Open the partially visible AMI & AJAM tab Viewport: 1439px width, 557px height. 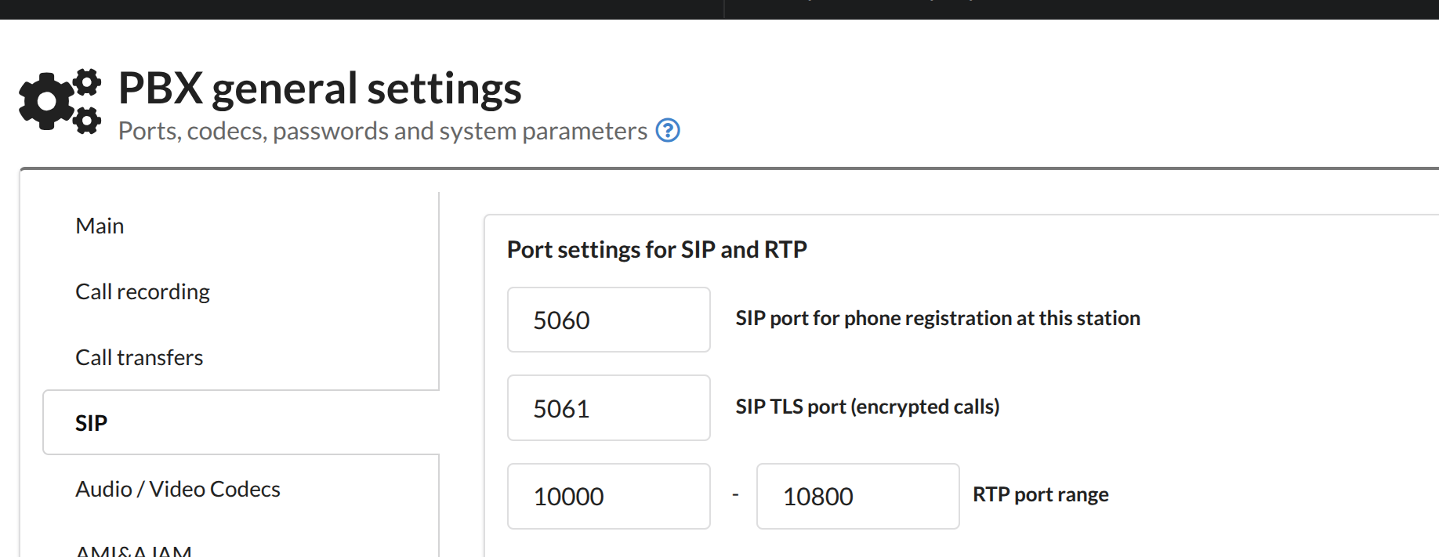tap(134, 551)
